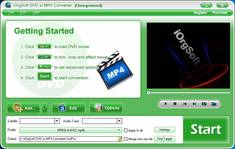This screenshot has width=235, height=149.
Task: Click the Edit icon in Getting Started step 2
Action: pyautogui.click(x=44, y=57)
